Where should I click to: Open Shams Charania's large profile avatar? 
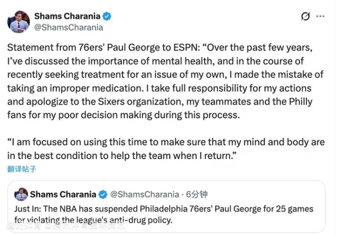pyautogui.click(x=18, y=21)
